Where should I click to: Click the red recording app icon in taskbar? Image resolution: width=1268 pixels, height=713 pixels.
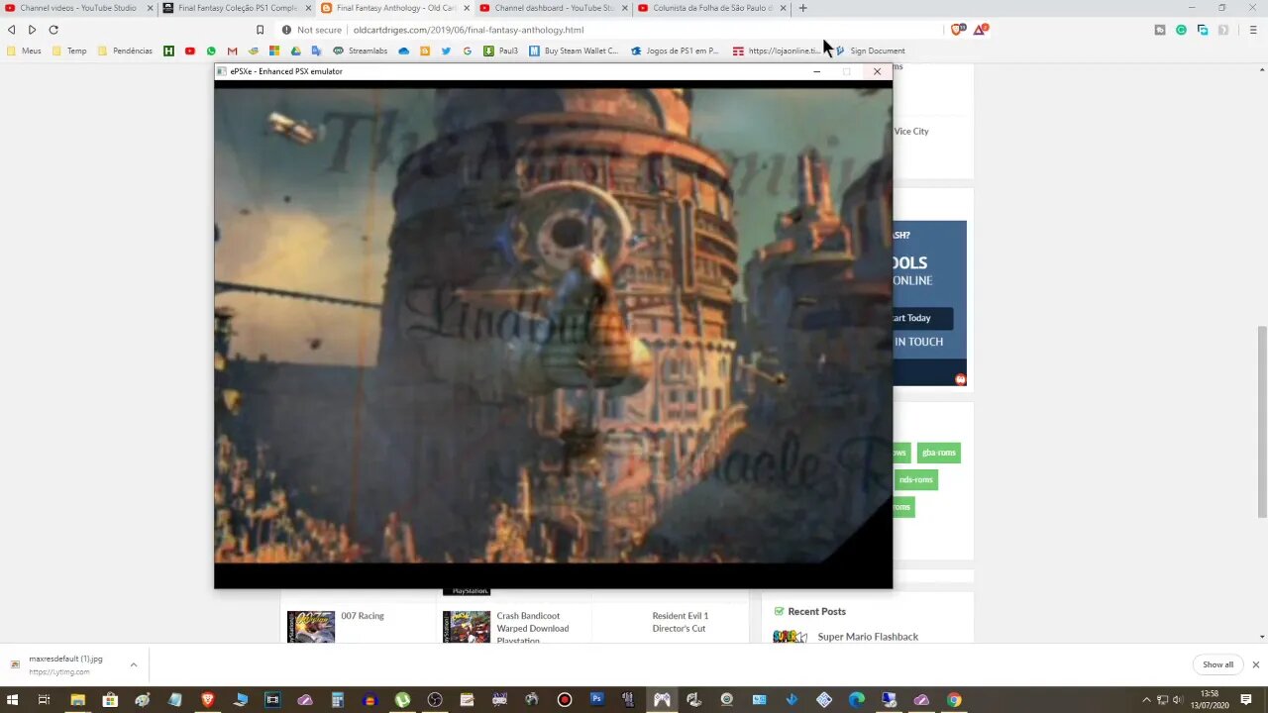click(565, 699)
